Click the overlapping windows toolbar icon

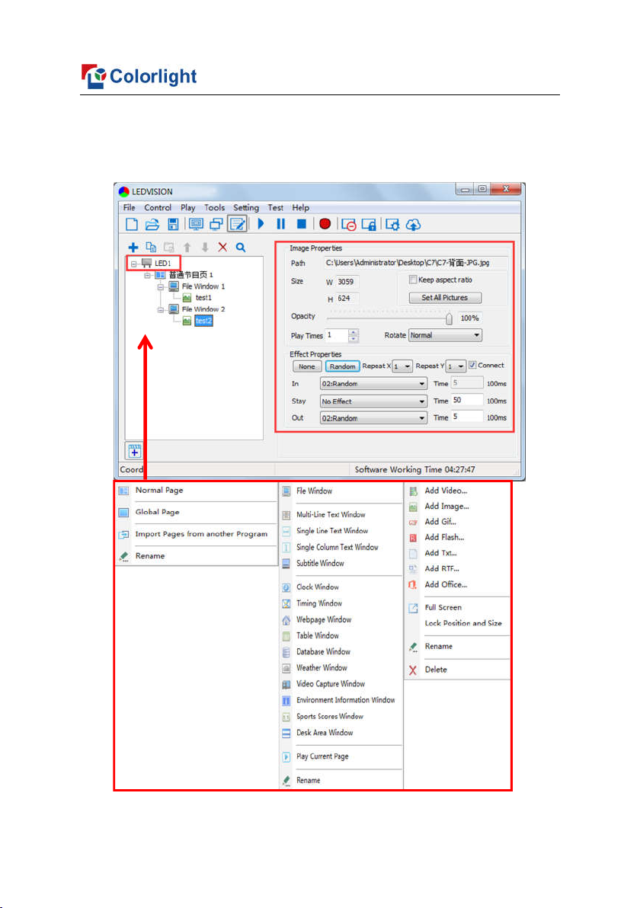coord(216,224)
